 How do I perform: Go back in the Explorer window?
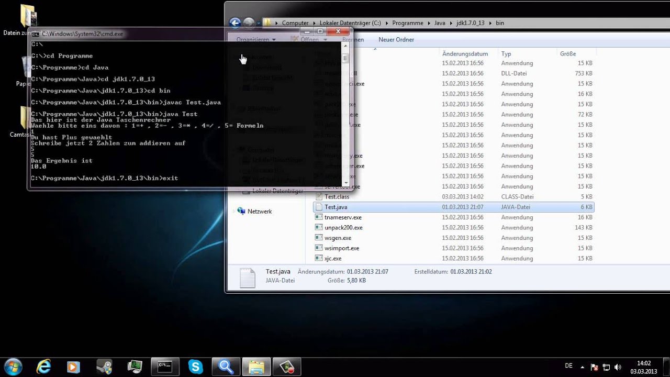pyautogui.click(x=235, y=23)
